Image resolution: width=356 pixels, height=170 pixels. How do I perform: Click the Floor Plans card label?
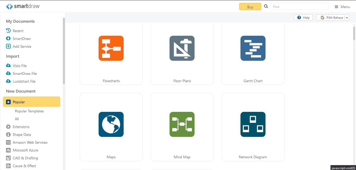pyautogui.click(x=182, y=81)
